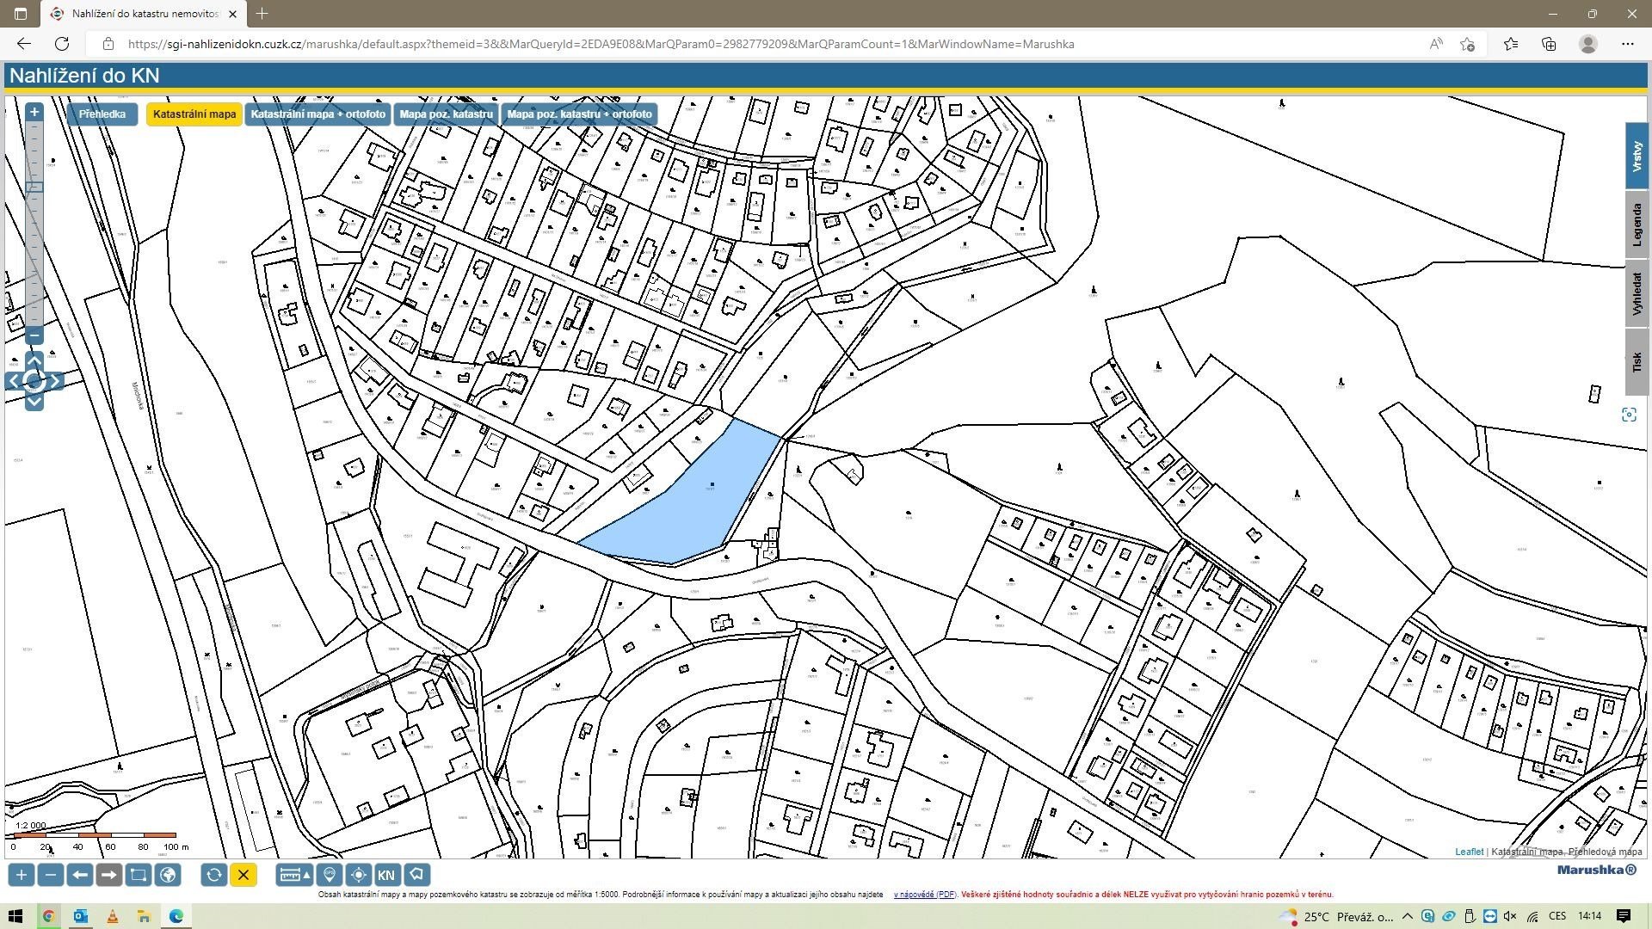Show full extent with globe icon
The height and width of the screenshot is (929, 1652).
point(169,875)
